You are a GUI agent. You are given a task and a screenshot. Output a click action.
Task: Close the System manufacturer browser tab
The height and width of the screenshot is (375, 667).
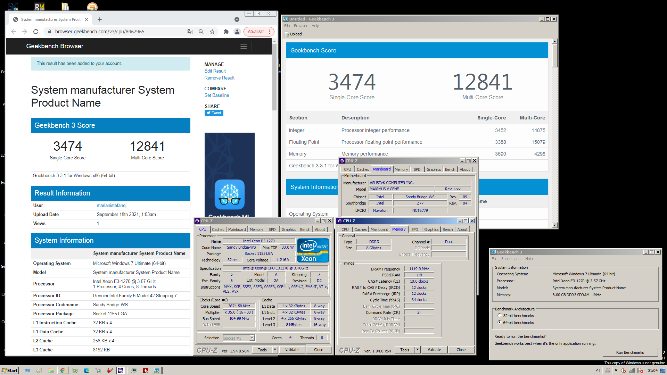[87, 19]
